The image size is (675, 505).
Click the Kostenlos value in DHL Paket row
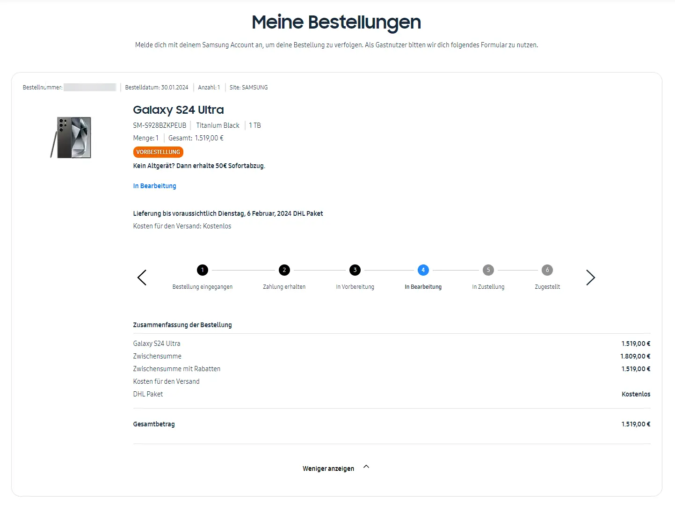point(636,394)
